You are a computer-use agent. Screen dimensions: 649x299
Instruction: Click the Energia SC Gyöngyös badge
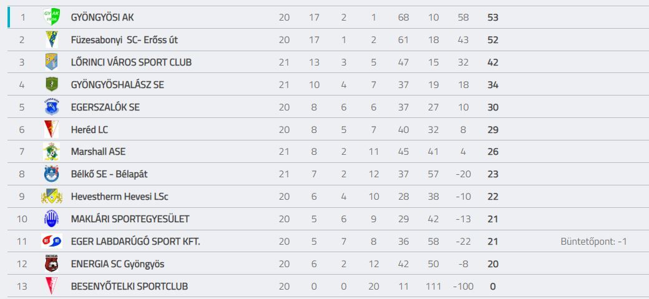[x=52, y=263]
